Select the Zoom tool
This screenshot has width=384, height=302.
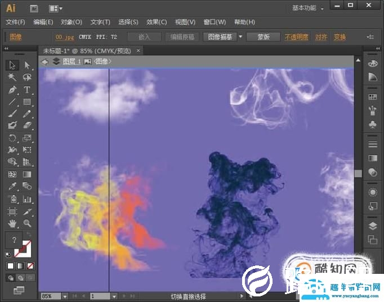coord(27,223)
